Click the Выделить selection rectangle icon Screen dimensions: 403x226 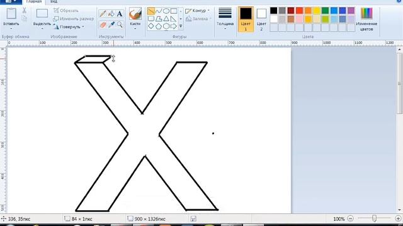point(42,14)
